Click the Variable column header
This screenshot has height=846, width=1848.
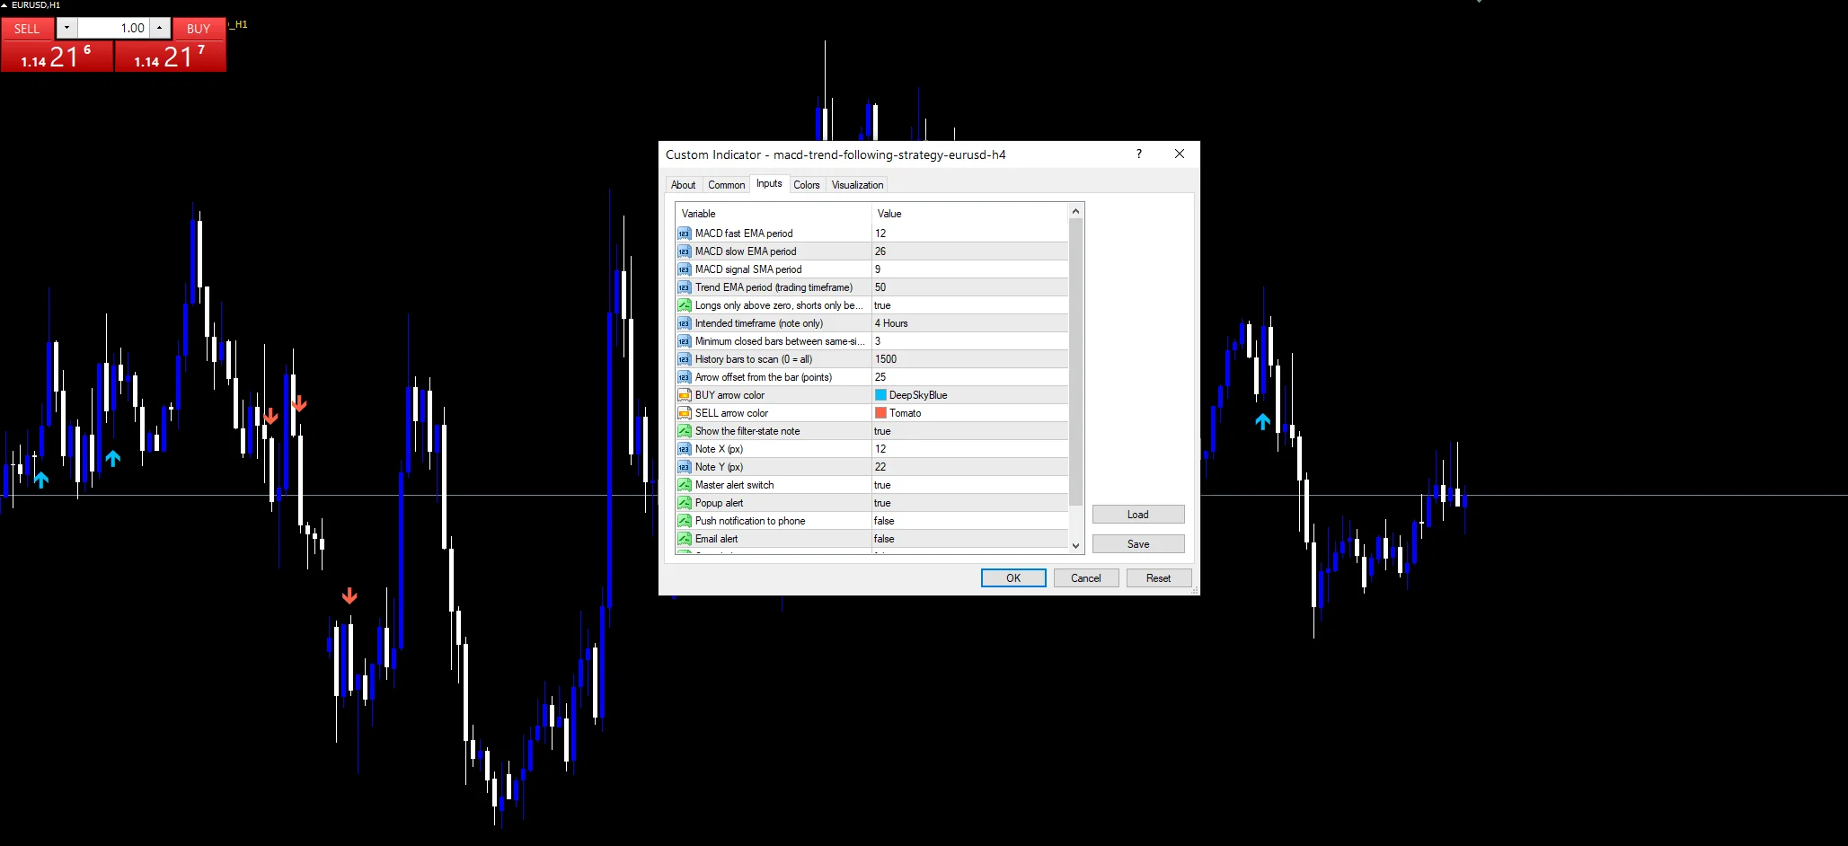tap(773, 214)
